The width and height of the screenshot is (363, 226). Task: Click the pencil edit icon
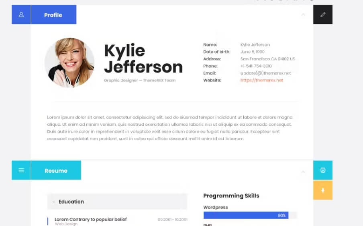tap(323, 14)
